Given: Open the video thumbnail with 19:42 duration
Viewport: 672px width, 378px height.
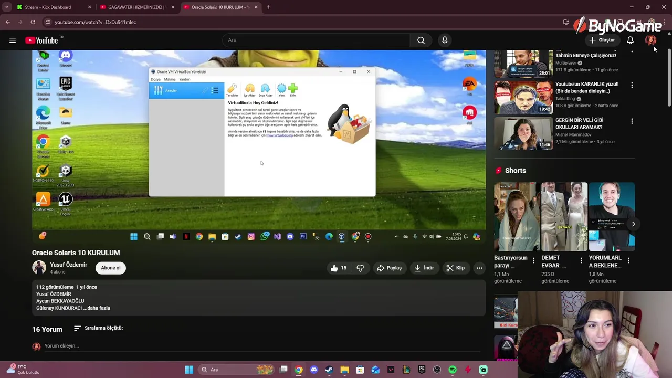Looking at the screenshot, I should [x=523, y=97].
